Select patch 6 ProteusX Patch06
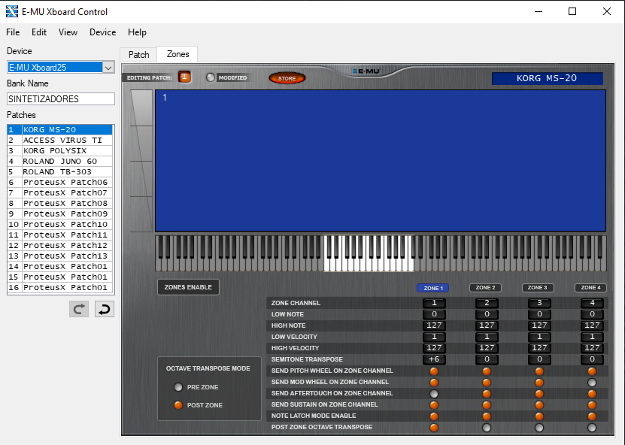Viewport: 625px width, 445px height. tap(59, 182)
